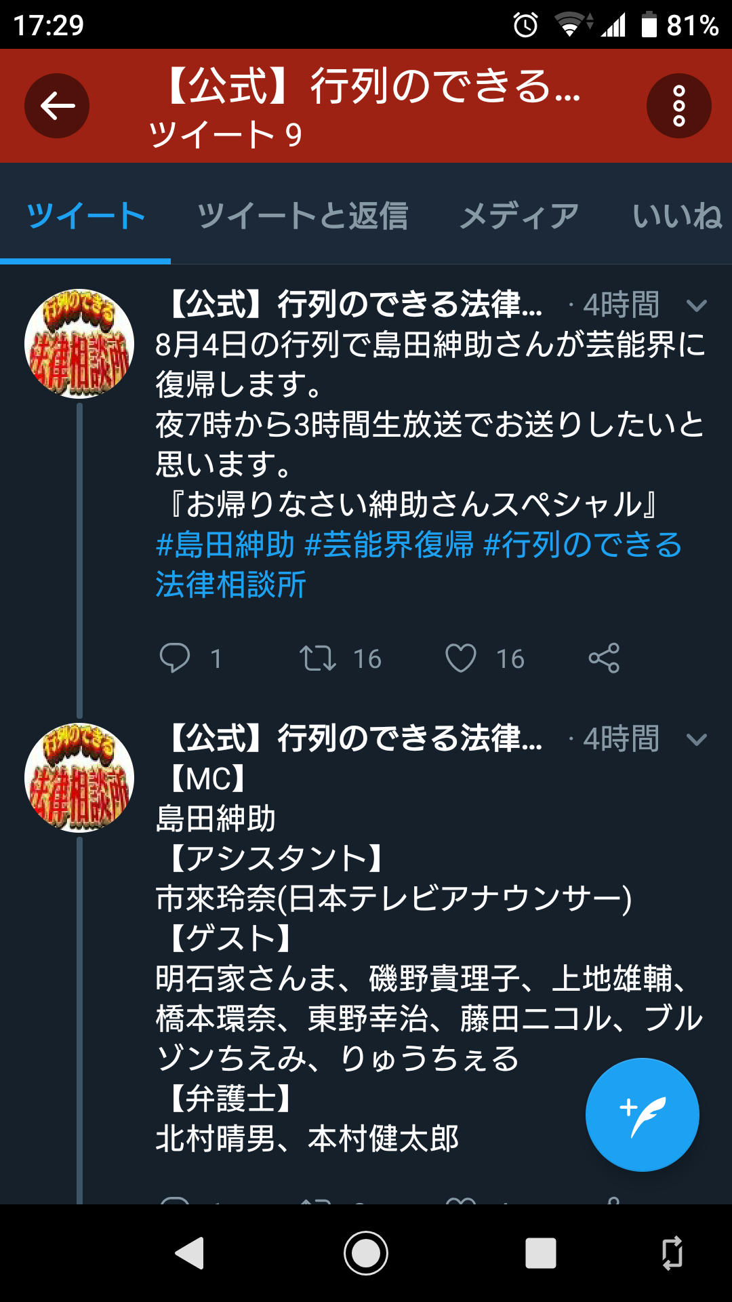
Task: Open hashtag #島田紳助
Action: pyautogui.click(x=225, y=545)
